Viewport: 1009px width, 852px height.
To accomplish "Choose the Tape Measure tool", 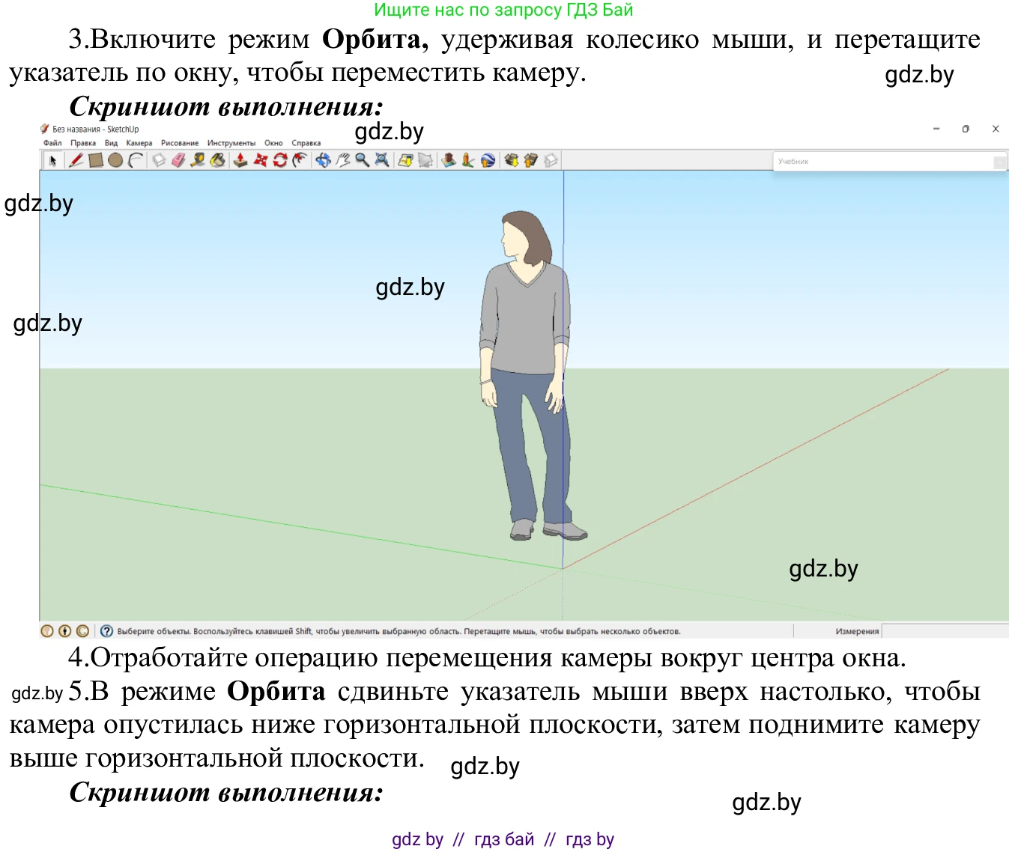I will coord(196,159).
